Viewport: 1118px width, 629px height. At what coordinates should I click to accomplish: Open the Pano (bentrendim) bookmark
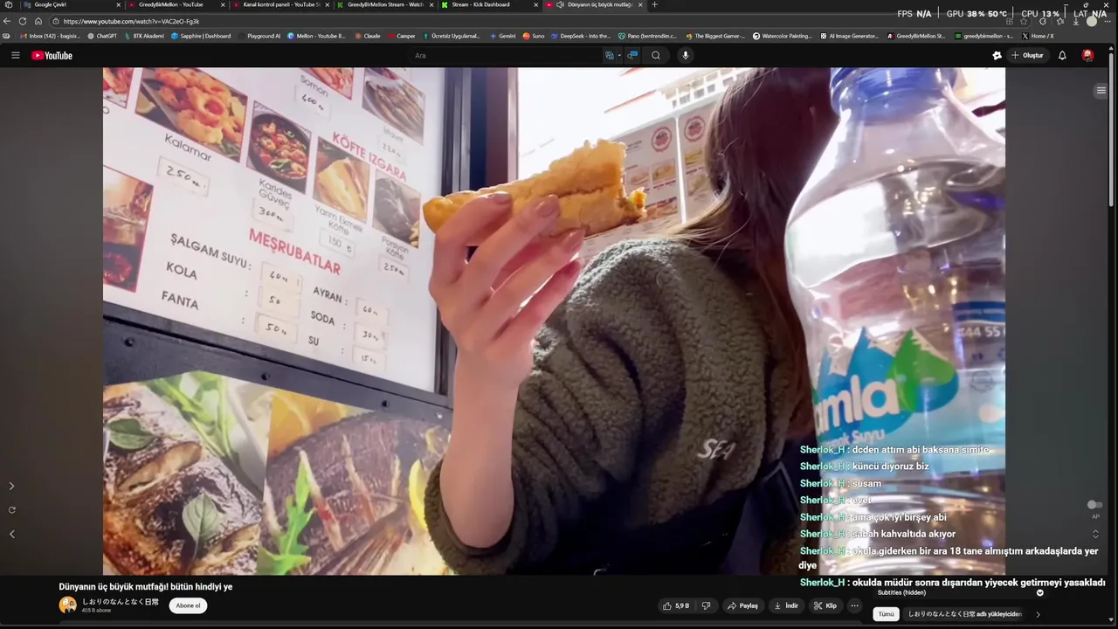click(x=647, y=36)
